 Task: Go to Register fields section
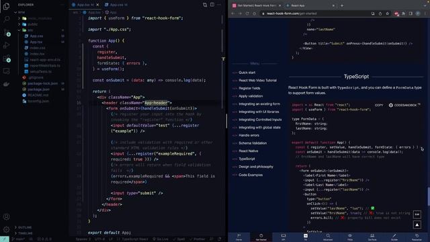tap(249, 88)
